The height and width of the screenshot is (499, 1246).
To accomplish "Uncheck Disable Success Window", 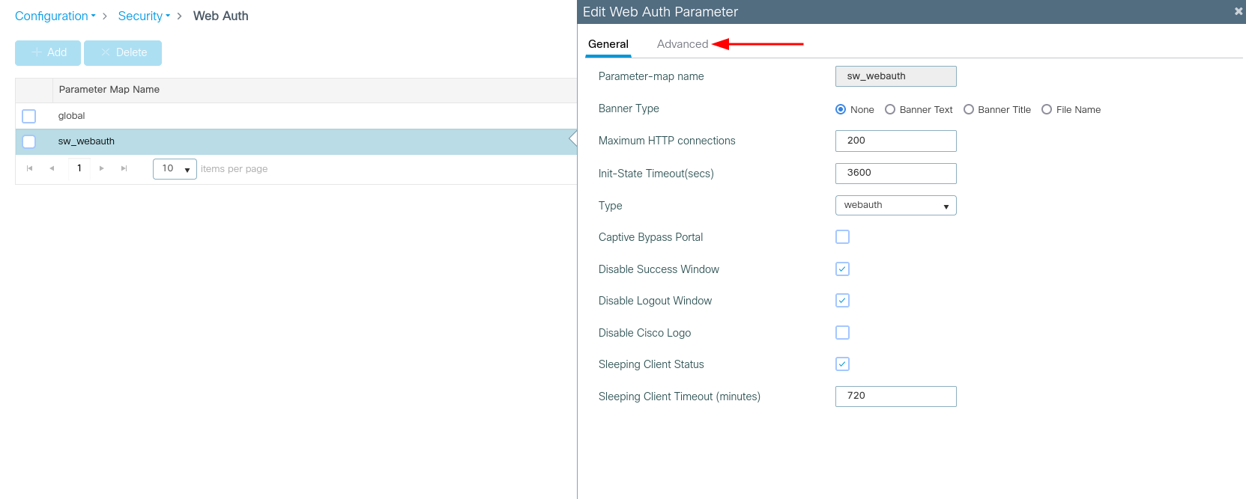I will pos(842,269).
